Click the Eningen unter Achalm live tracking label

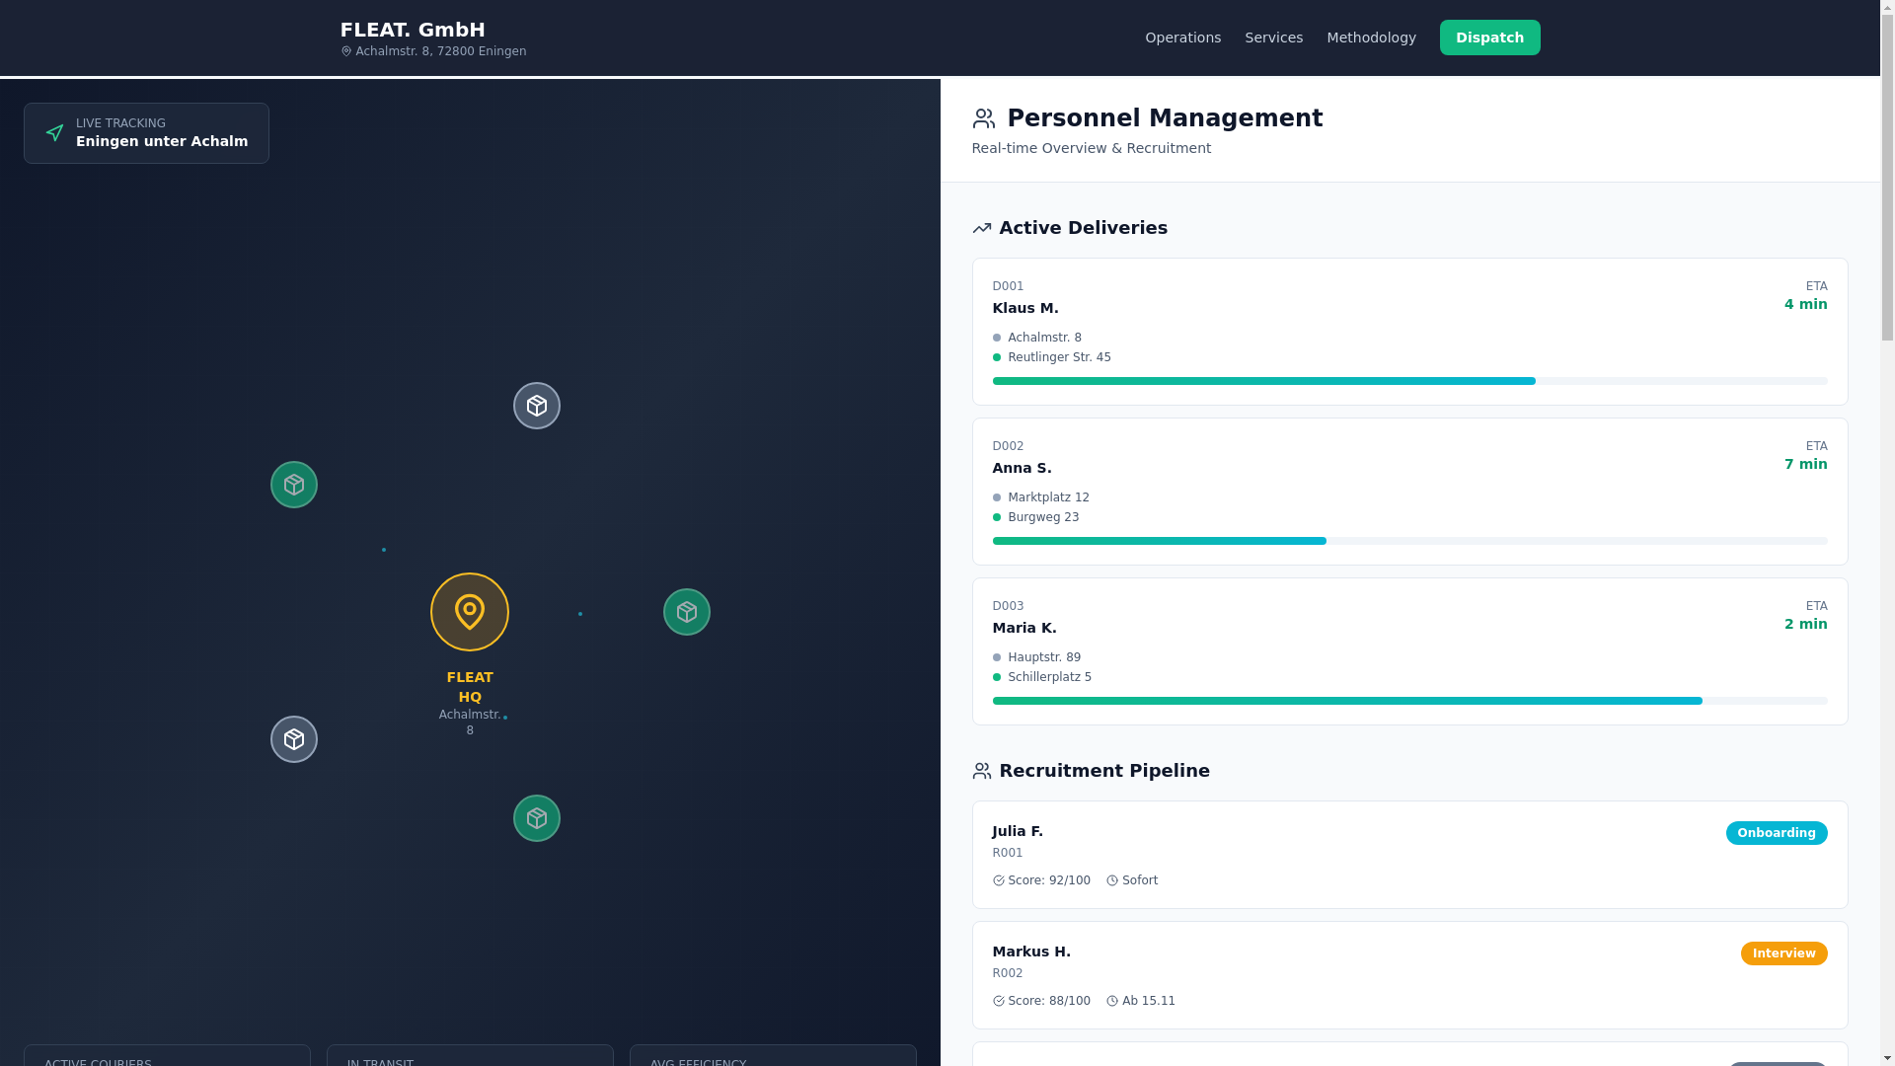(x=162, y=141)
